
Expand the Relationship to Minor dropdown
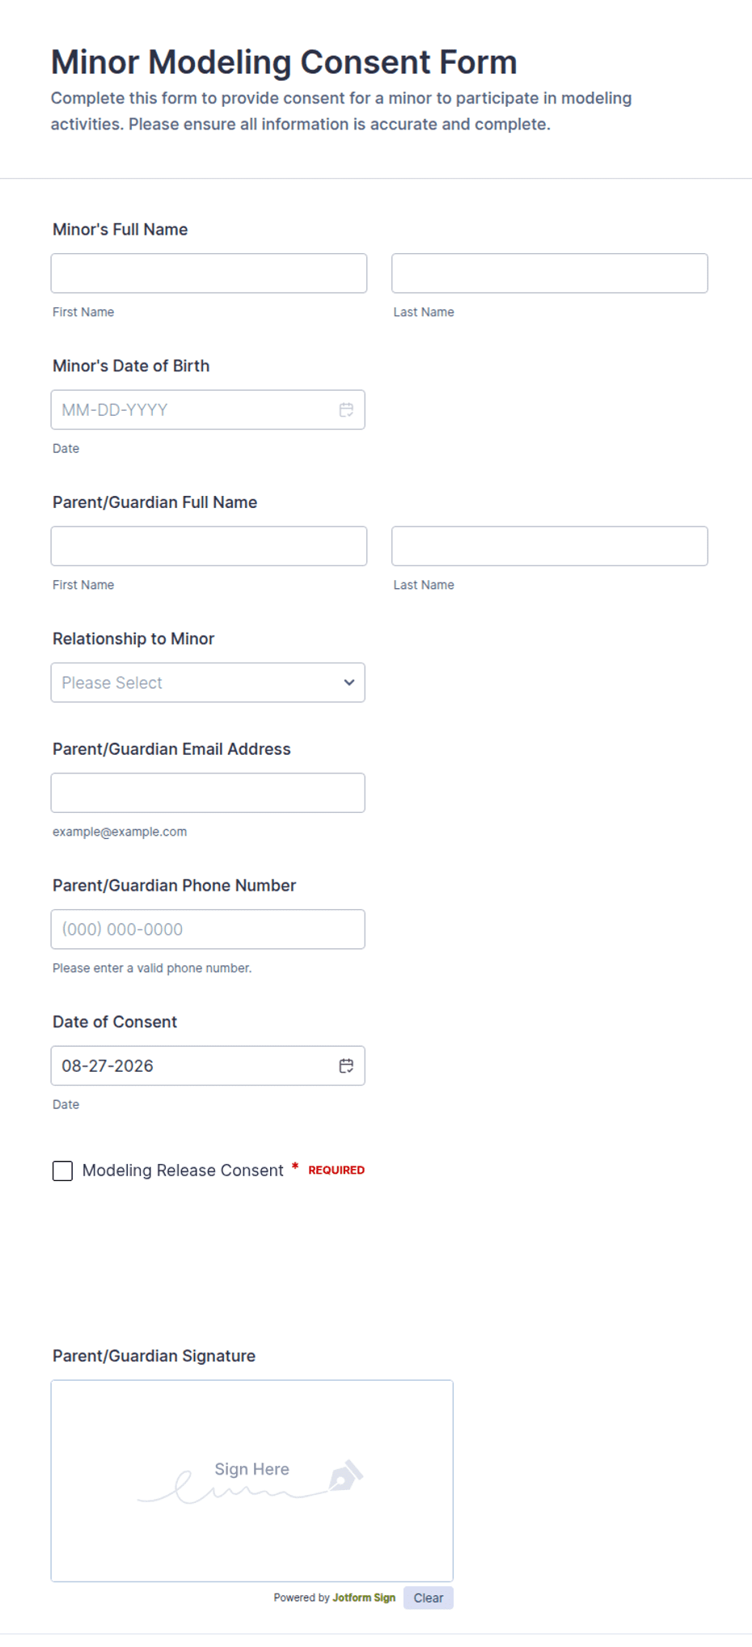(208, 683)
